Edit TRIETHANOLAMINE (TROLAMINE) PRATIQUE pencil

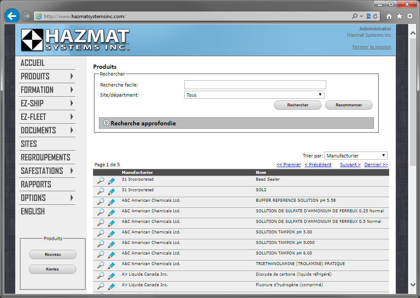111,265
